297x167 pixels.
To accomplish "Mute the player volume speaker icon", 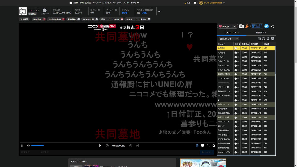I will coord(28,146).
